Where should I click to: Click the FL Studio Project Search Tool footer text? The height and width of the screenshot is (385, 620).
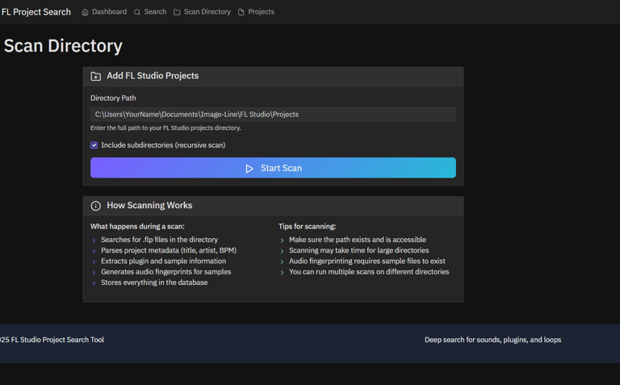pyautogui.click(x=52, y=340)
